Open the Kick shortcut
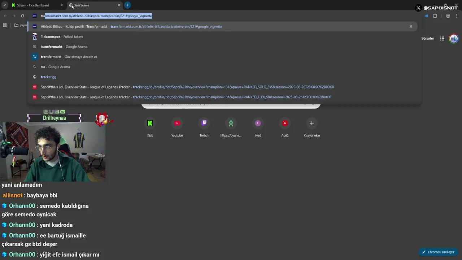 [x=150, y=128]
